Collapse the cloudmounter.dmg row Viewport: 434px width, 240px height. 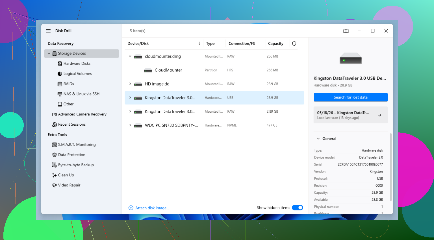click(x=130, y=56)
